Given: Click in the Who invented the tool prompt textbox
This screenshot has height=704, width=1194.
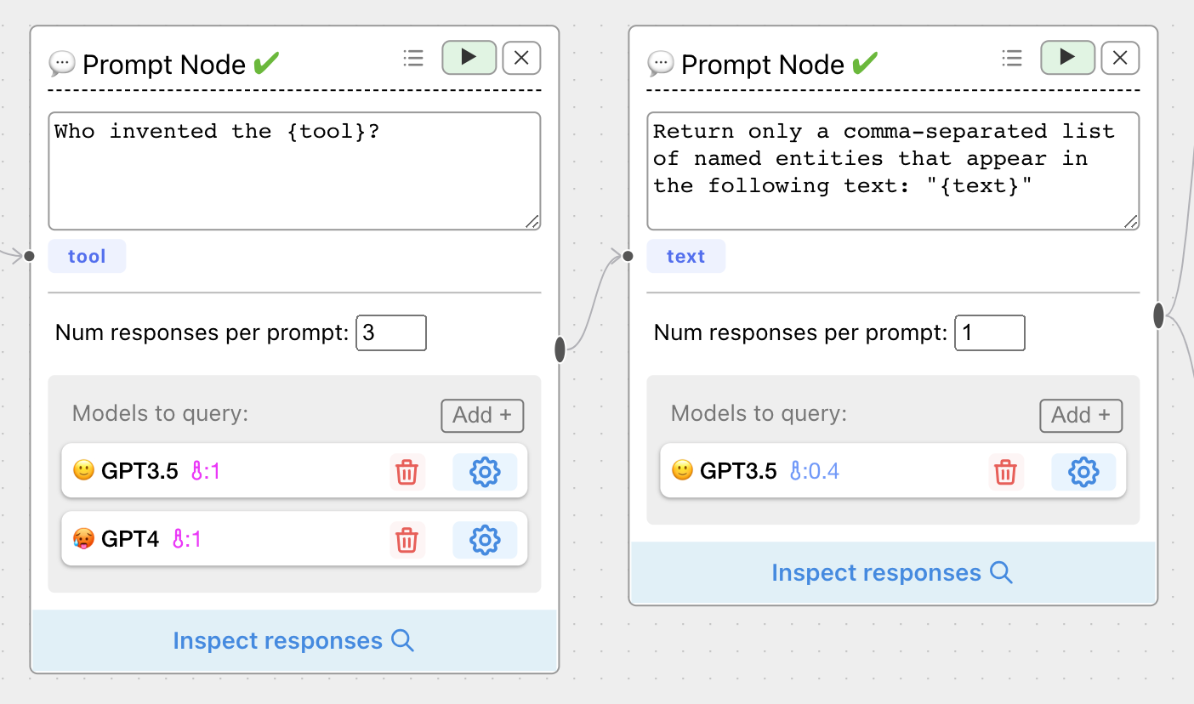Looking at the screenshot, I should pos(293,170).
